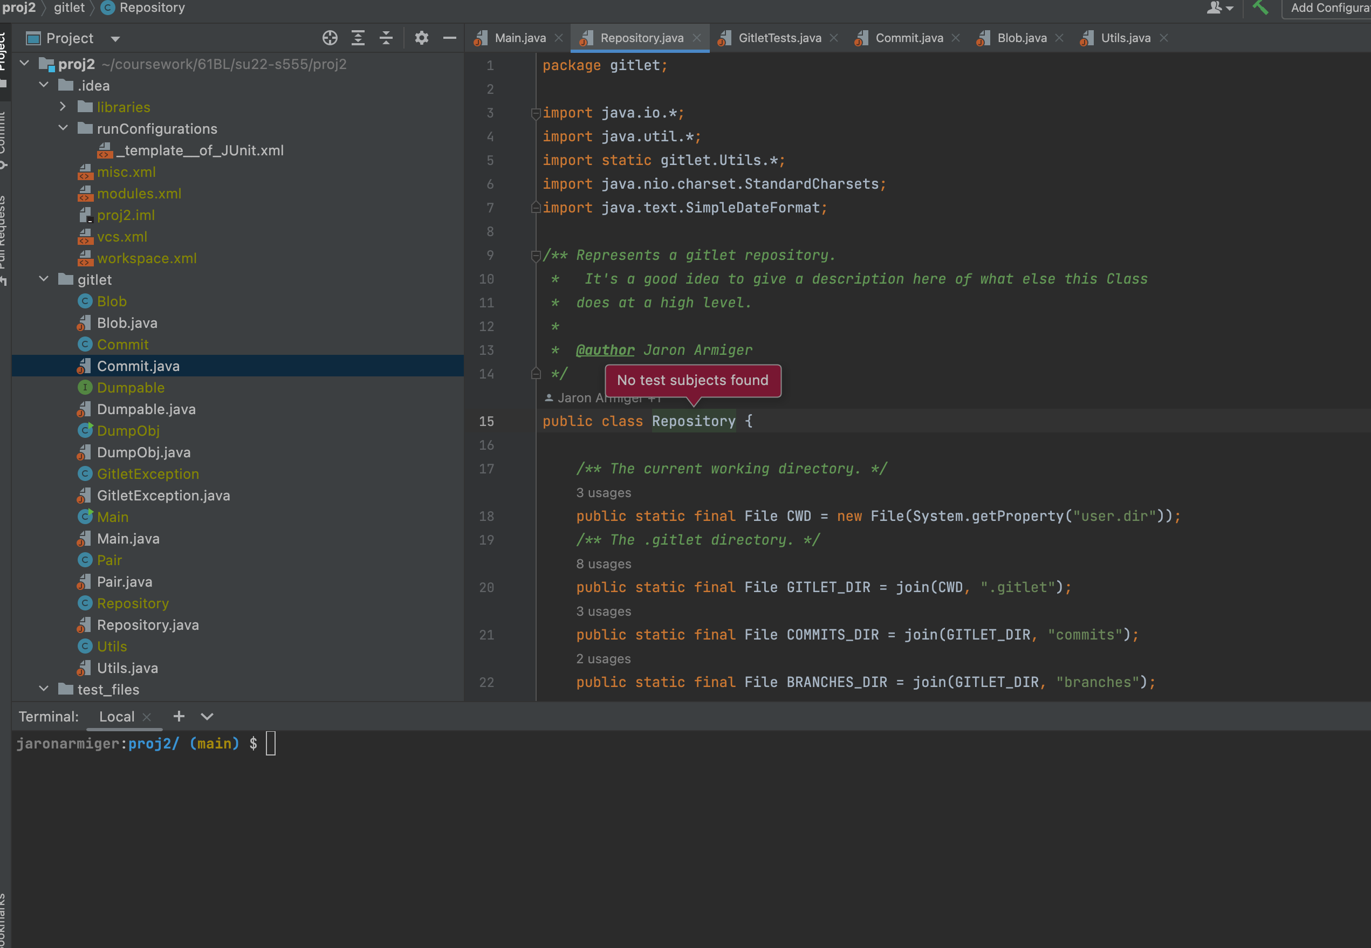This screenshot has width=1371, height=948.
Task: Hide the Project panel with minus icon
Action: (450, 38)
